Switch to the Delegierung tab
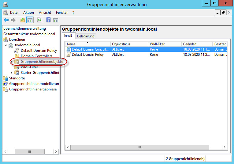 pyautogui.click(x=86, y=36)
